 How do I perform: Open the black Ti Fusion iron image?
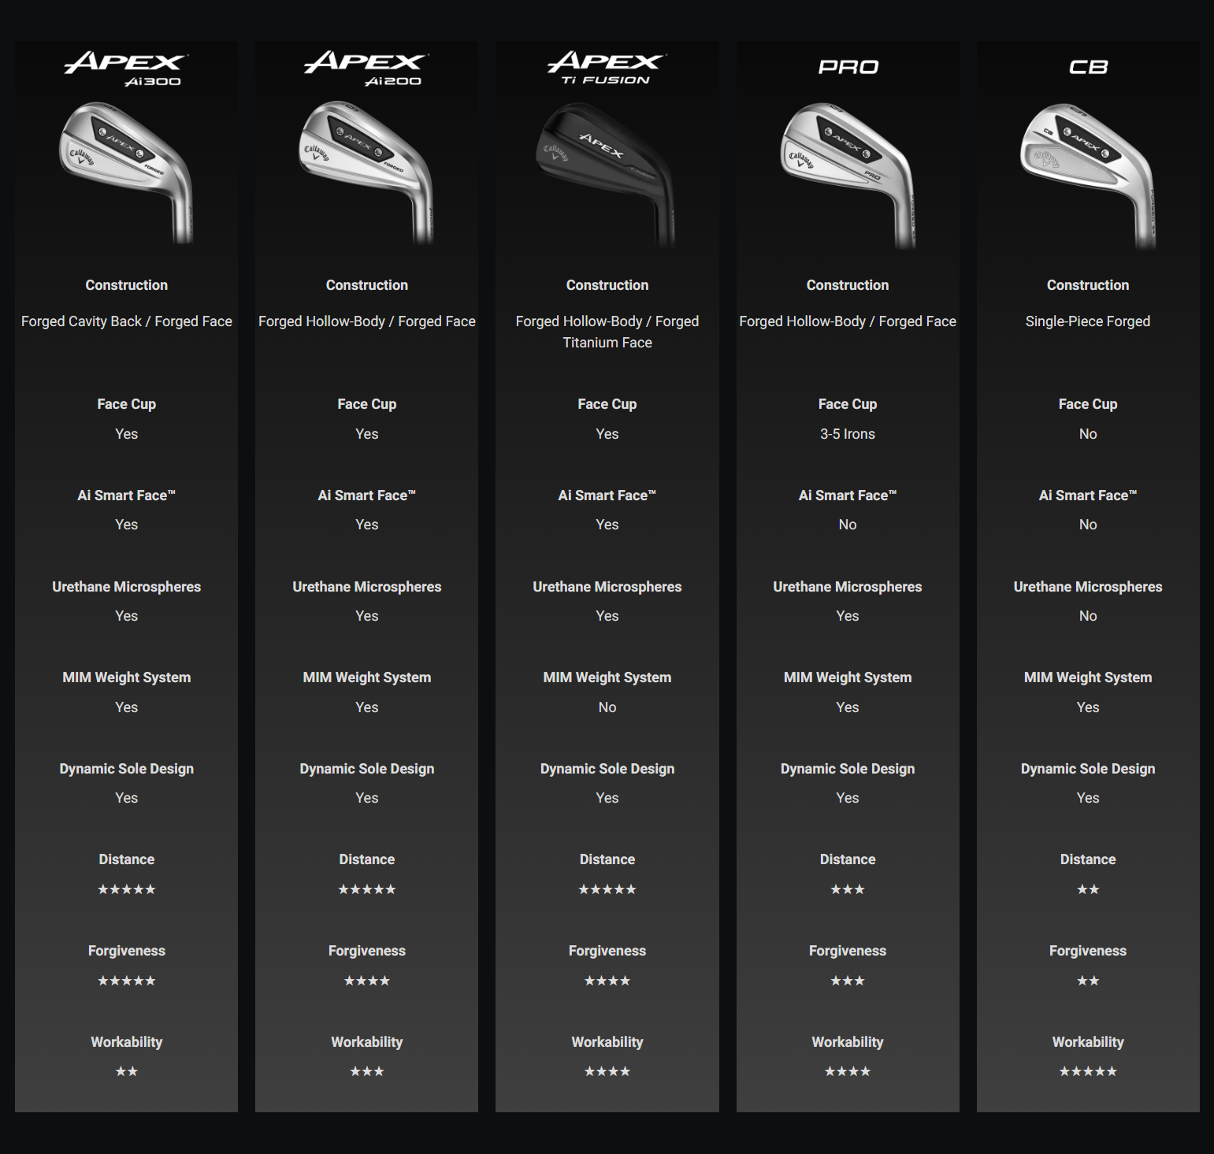click(607, 175)
